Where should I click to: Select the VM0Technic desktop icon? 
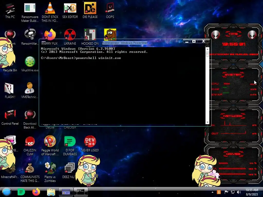(x=30, y=91)
